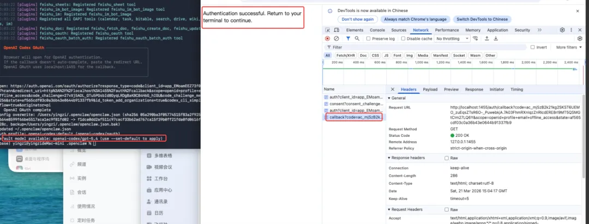Toggle the device toolbar icon in DevTools

coord(336,30)
